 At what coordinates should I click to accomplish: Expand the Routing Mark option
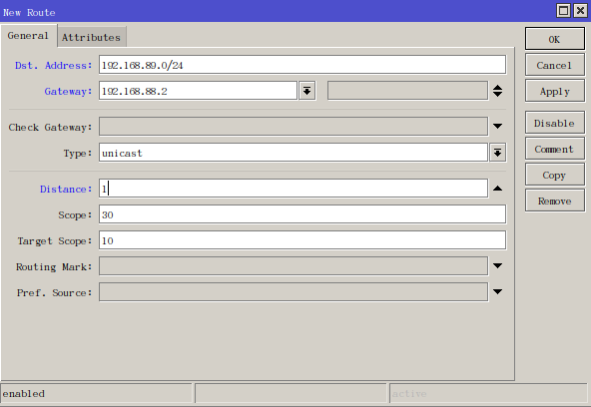497,265
